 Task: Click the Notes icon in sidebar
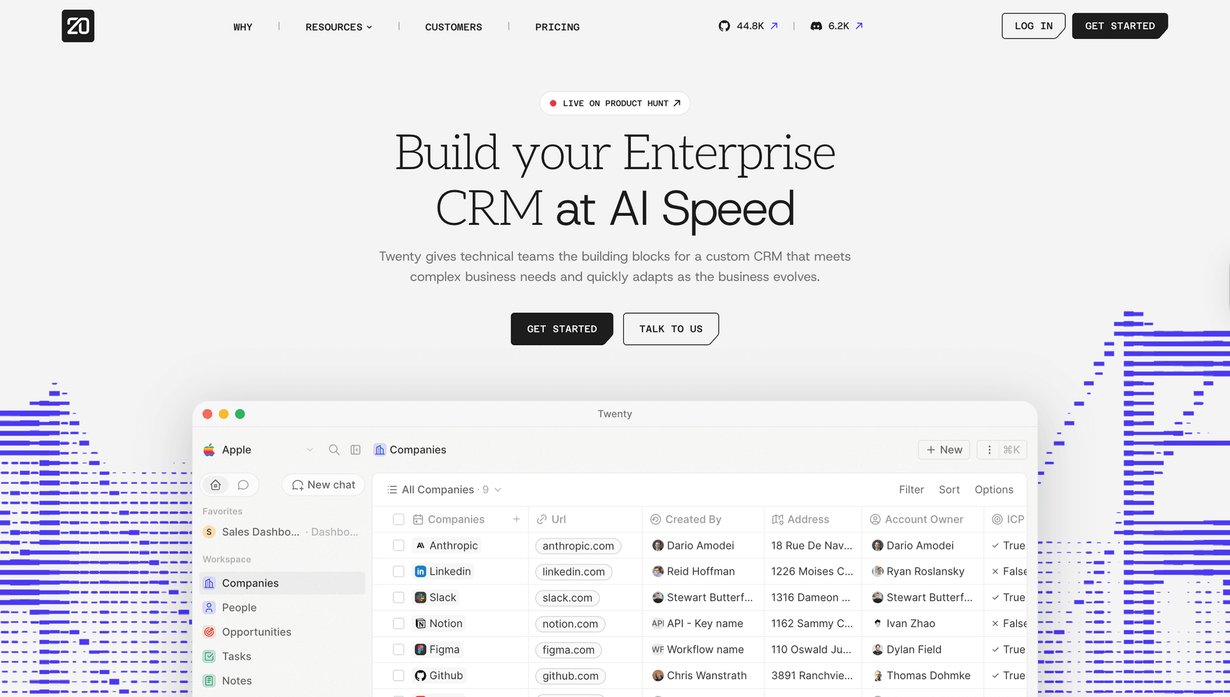click(209, 680)
